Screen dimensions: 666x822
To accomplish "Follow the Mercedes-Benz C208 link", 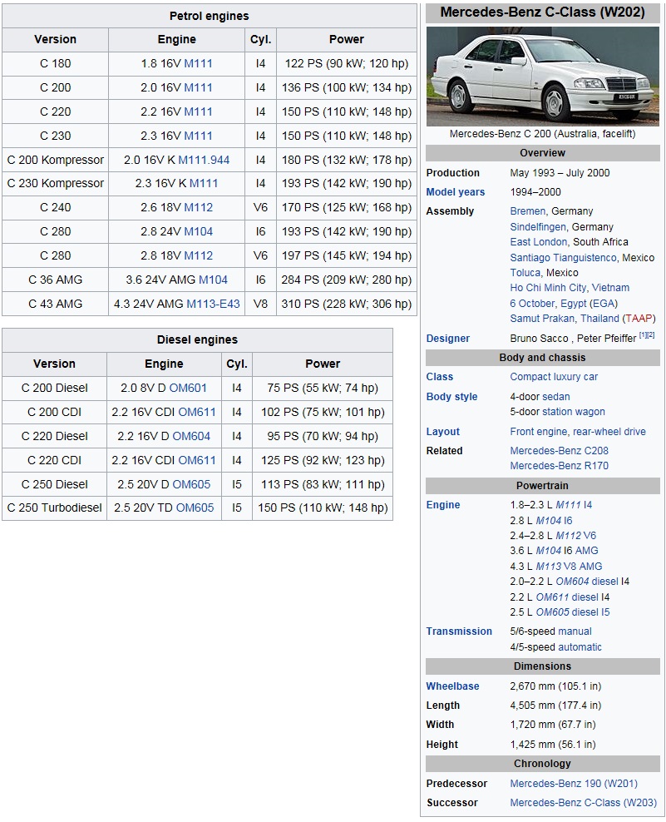I will coord(559,451).
